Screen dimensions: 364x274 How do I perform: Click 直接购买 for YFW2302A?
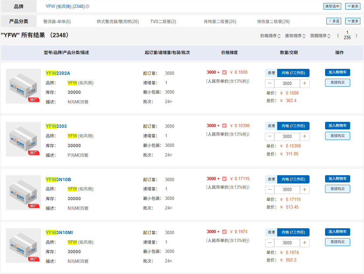click(x=338, y=83)
